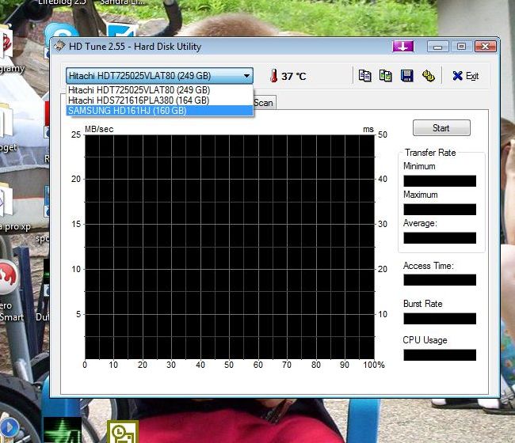Switch to the Error Scan tab
515x443 pixels.
coord(264,103)
